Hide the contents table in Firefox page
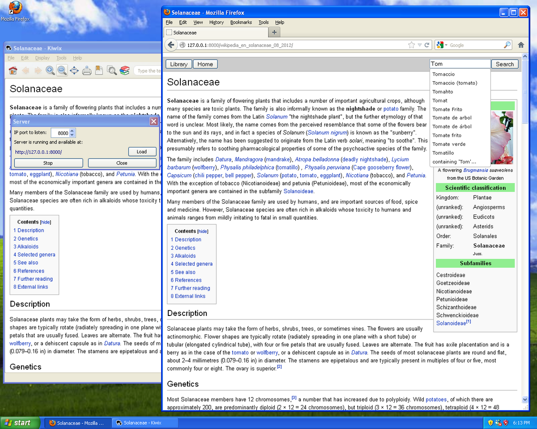The image size is (537, 429). [x=203, y=231]
